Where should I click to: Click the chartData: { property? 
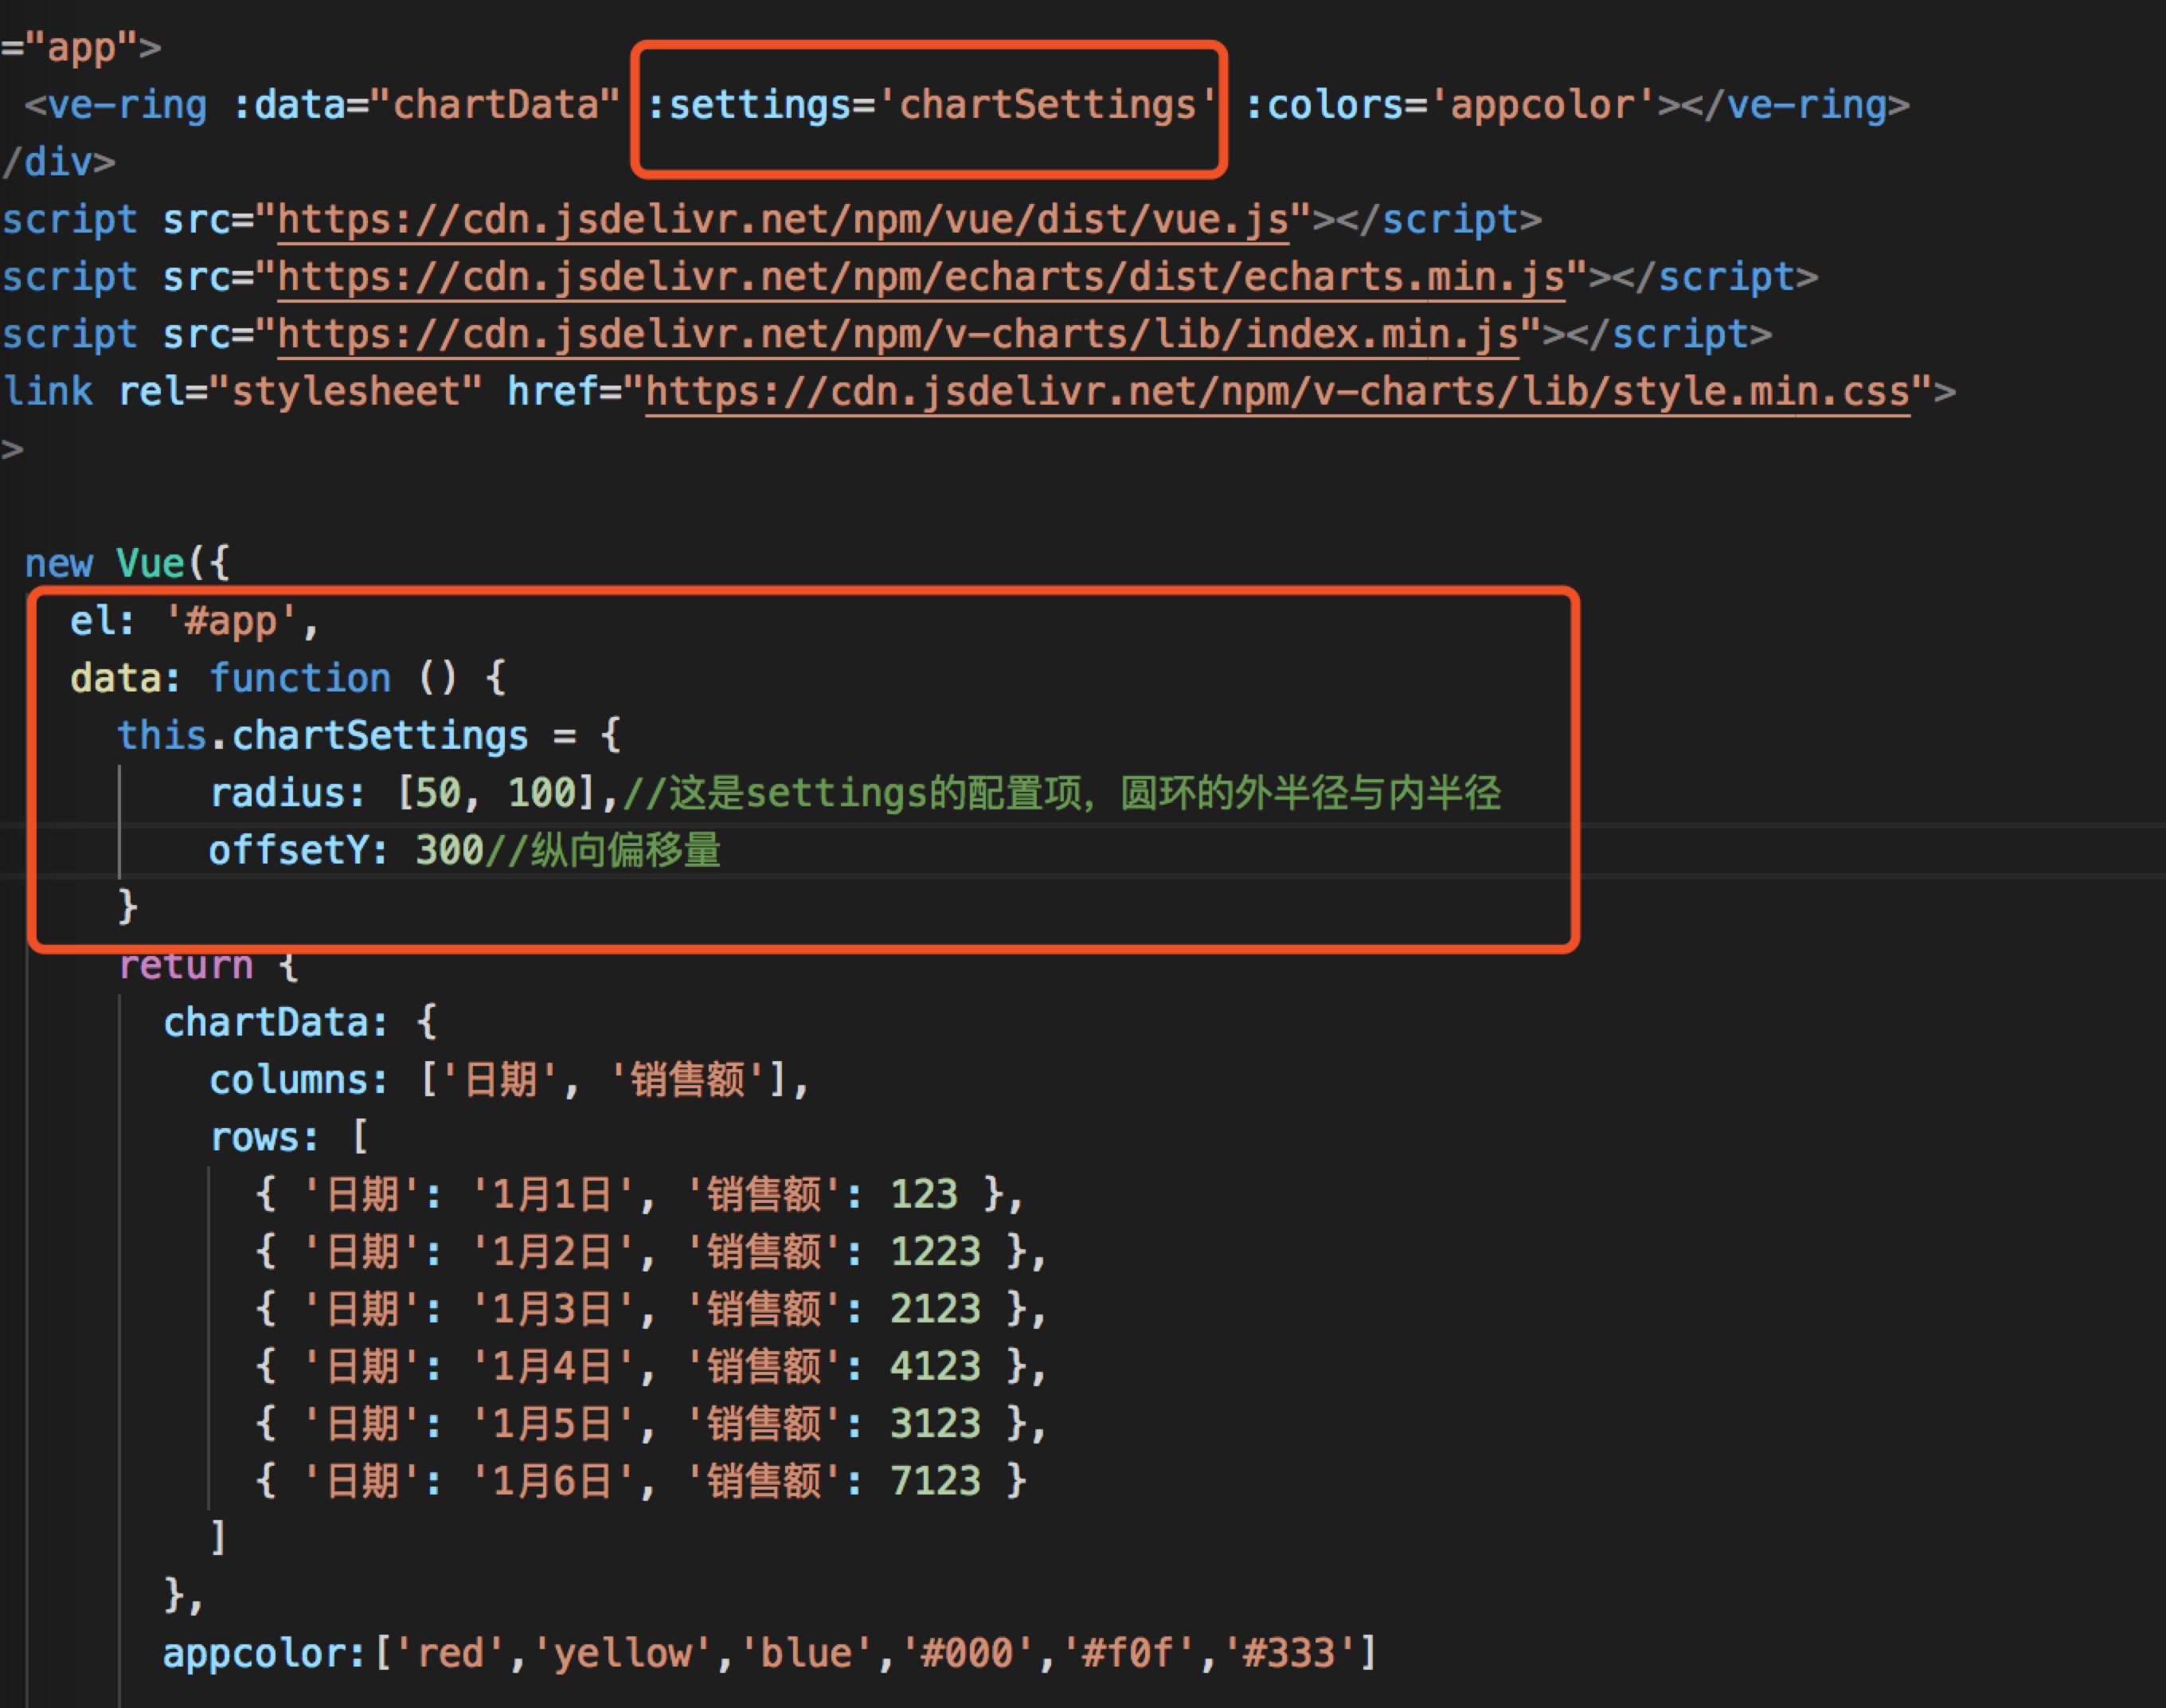point(300,1022)
